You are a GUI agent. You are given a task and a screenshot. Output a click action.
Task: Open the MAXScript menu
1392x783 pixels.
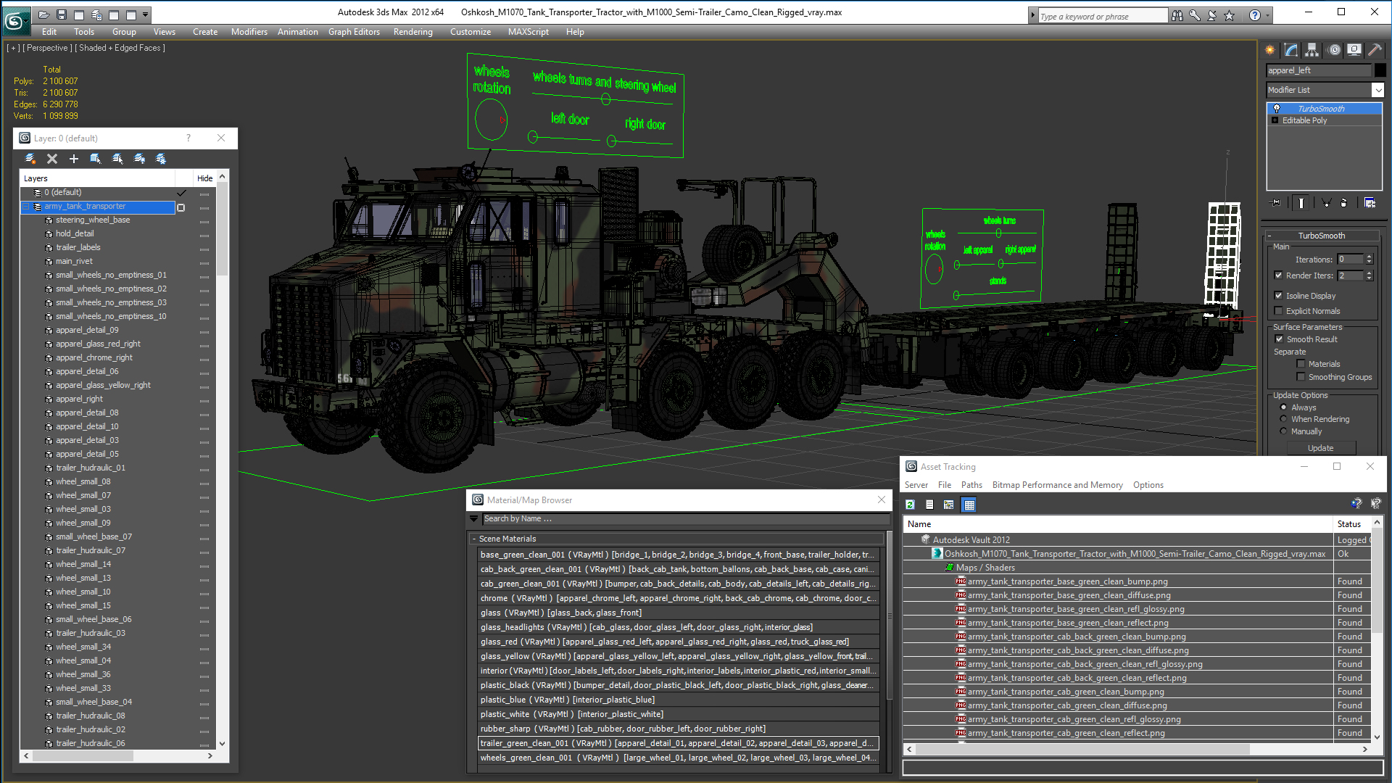(528, 32)
